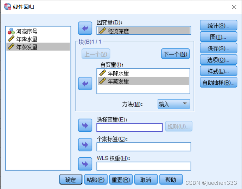Click ruler icon of 年降水量 in 自变量 list
Viewport: 242px width, 189px height.
point(102,73)
